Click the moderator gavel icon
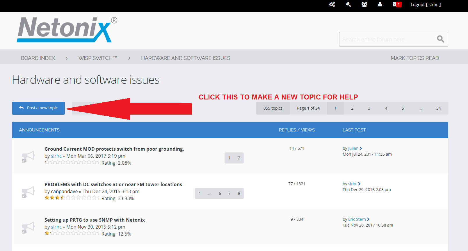The width and height of the screenshot is (468, 251). (x=348, y=4)
